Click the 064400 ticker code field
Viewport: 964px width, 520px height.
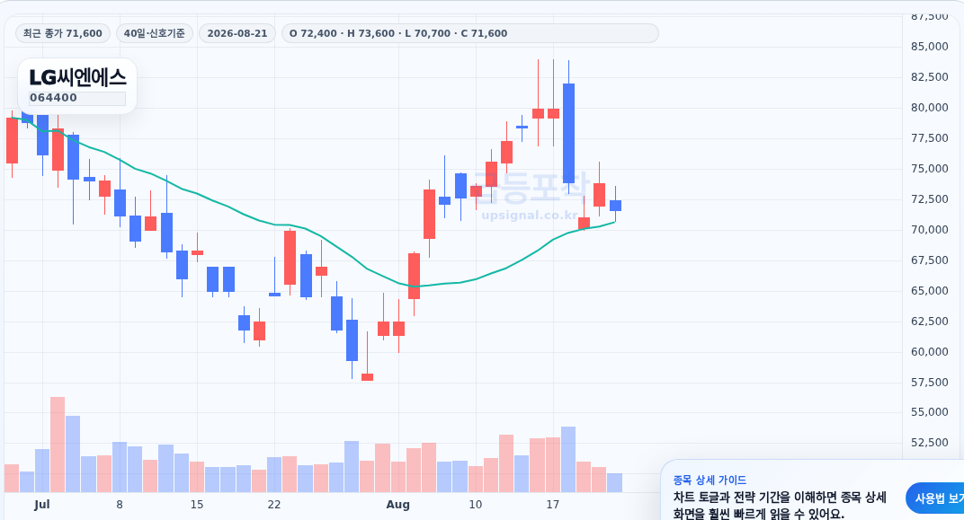coord(77,98)
